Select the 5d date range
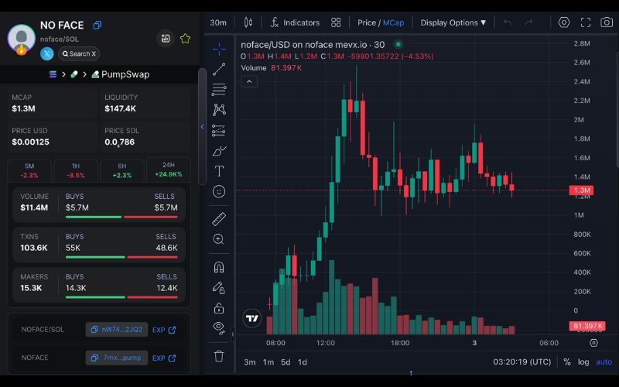The image size is (619, 387). 286,362
